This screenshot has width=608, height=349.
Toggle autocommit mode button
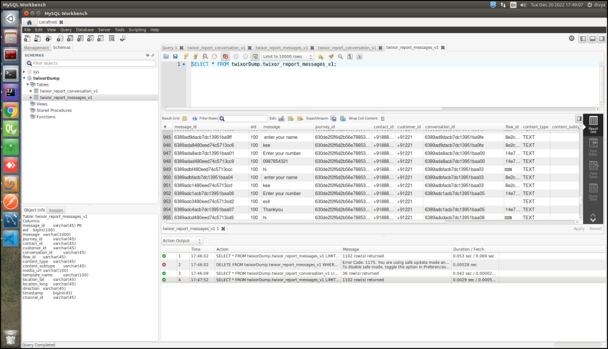click(255, 57)
